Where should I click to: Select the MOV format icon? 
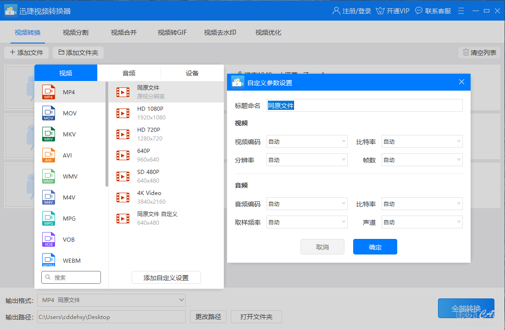[x=49, y=113]
